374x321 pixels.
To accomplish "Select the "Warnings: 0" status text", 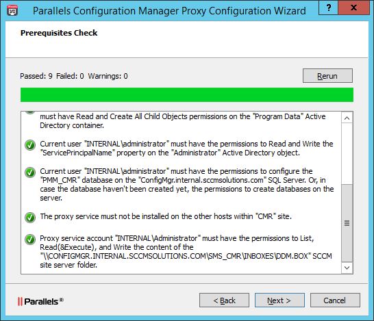I will click(108, 76).
